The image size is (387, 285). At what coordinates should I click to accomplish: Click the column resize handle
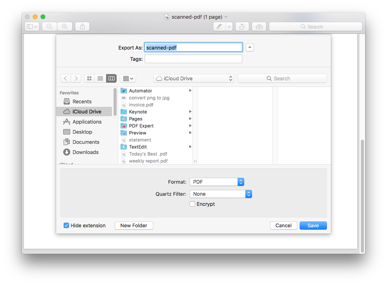tap(195, 161)
